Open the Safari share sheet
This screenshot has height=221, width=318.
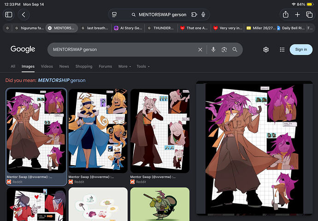click(286, 15)
